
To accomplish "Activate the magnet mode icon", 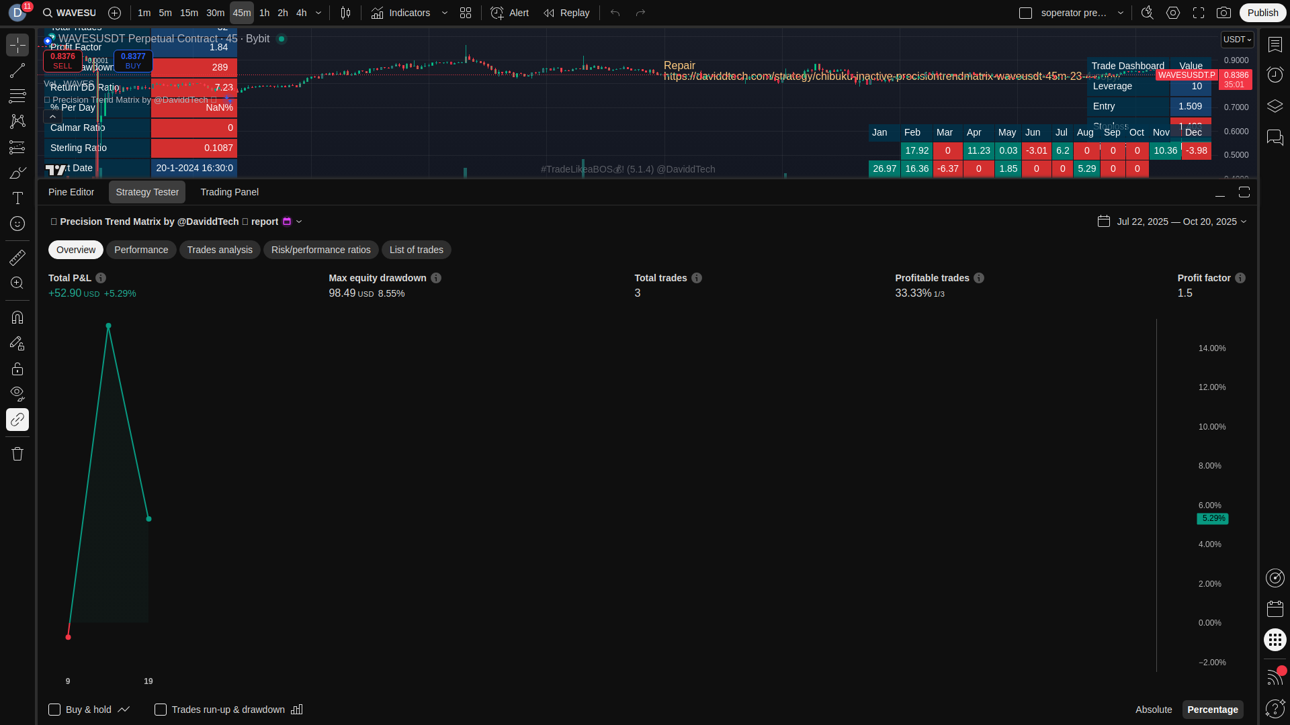I will (x=17, y=317).
